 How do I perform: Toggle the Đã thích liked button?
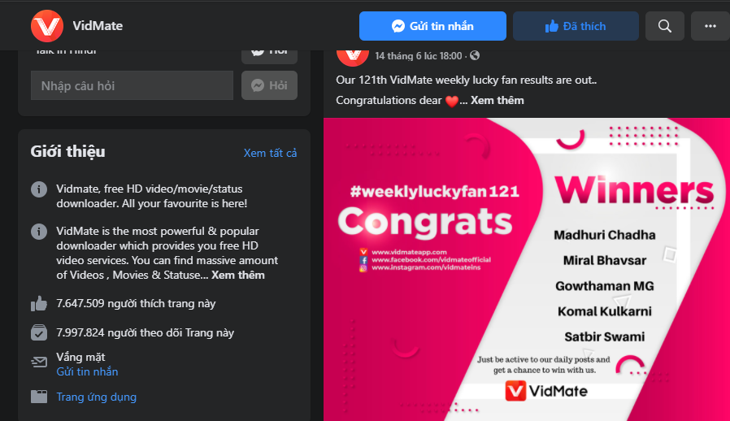(576, 26)
